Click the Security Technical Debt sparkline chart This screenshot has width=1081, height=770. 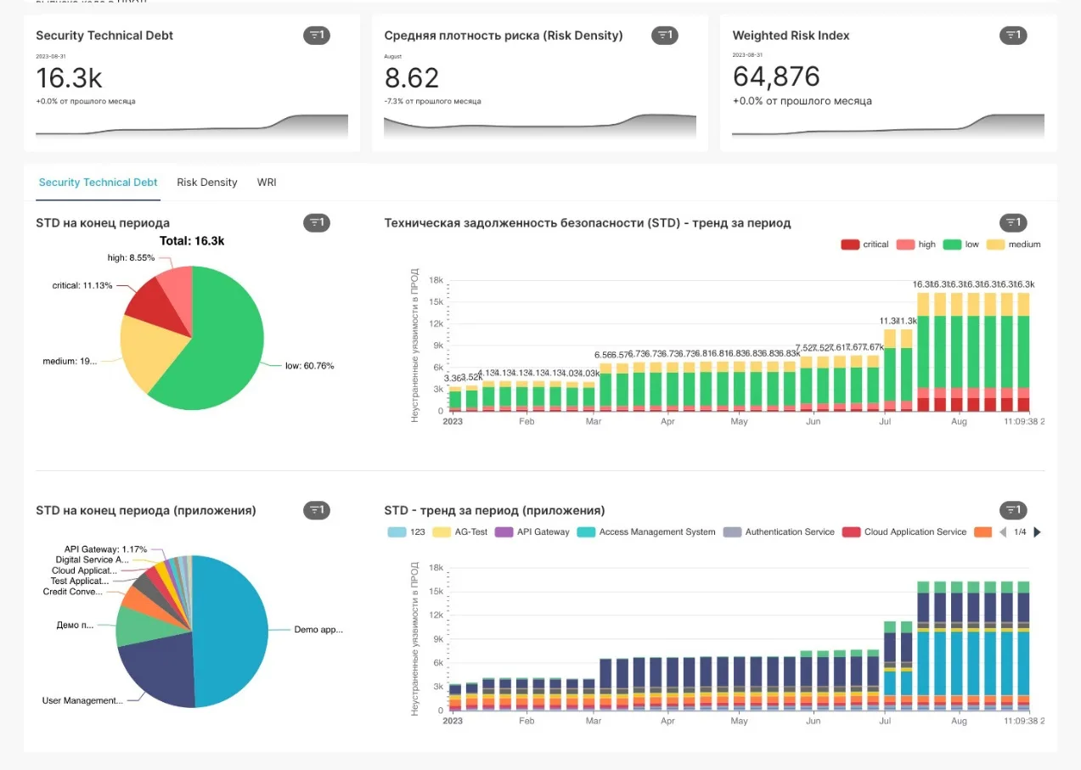coord(192,126)
